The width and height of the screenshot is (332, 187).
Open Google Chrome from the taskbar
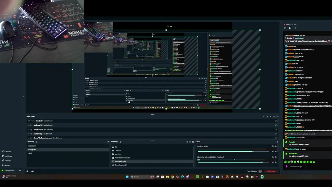tap(172, 177)
